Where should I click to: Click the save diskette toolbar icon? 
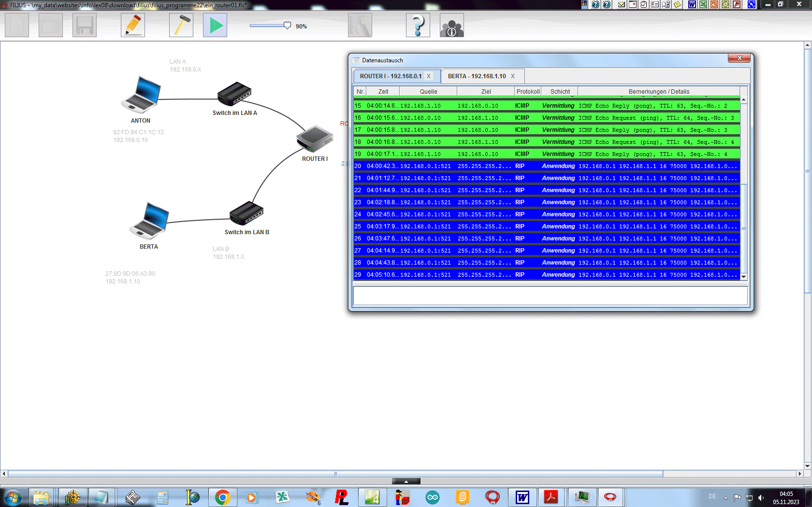pyautogui.click(x=85, y=25)
